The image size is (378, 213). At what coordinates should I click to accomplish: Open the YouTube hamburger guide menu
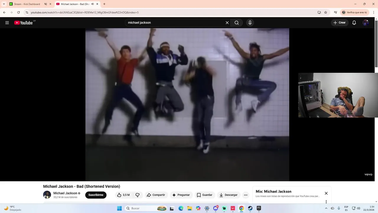tap(7, 23)
